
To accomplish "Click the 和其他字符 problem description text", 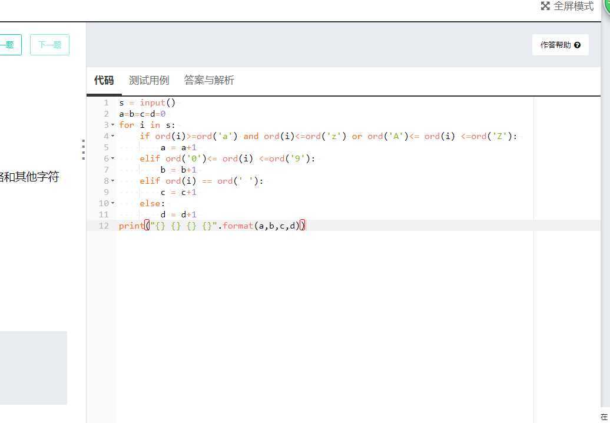I will click(x=32, y=177).
